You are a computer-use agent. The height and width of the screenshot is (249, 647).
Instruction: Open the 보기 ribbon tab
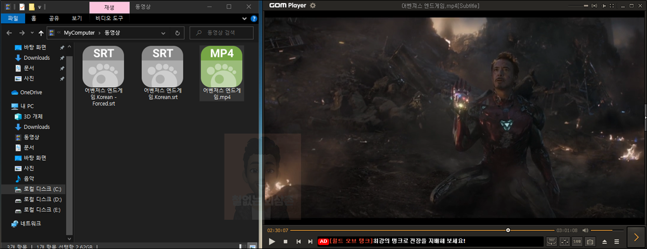click(x=77, y=18)
